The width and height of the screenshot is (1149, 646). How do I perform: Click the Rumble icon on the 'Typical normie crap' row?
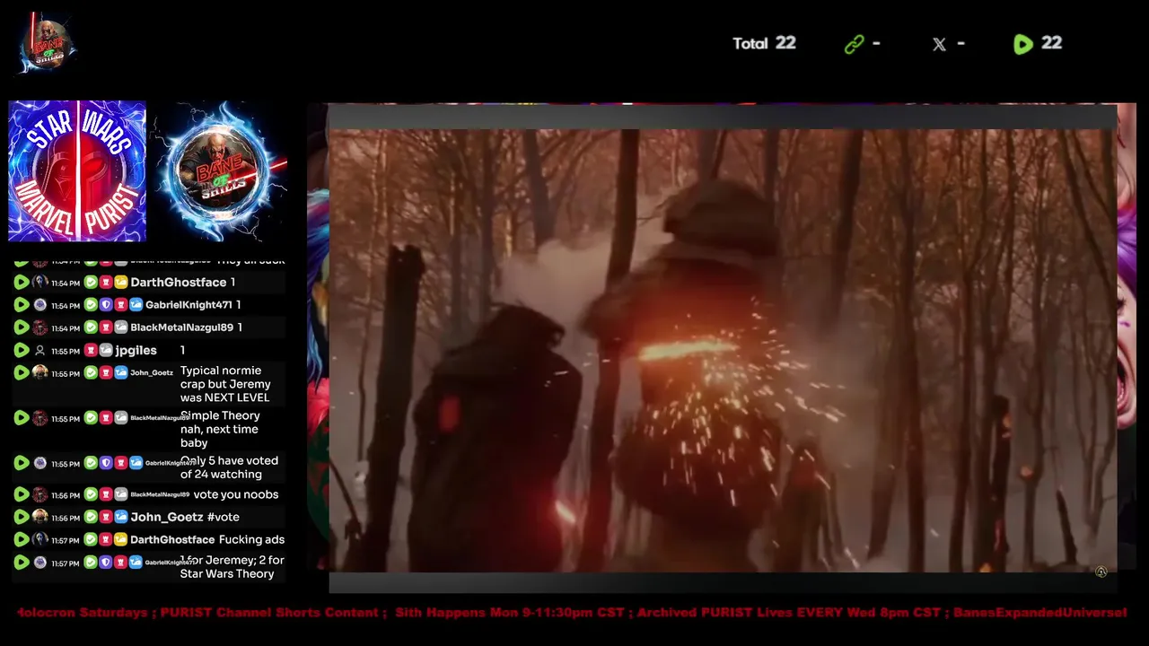(x=22, y=372)
